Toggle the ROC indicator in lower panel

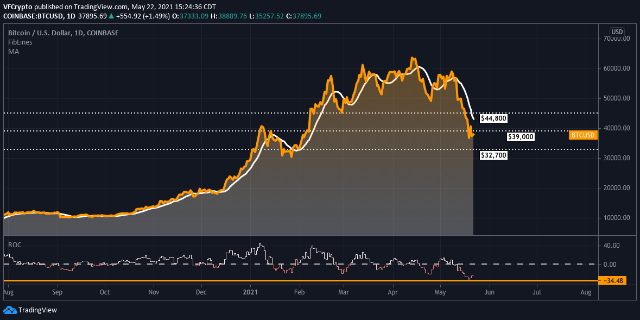pos(14,245)
